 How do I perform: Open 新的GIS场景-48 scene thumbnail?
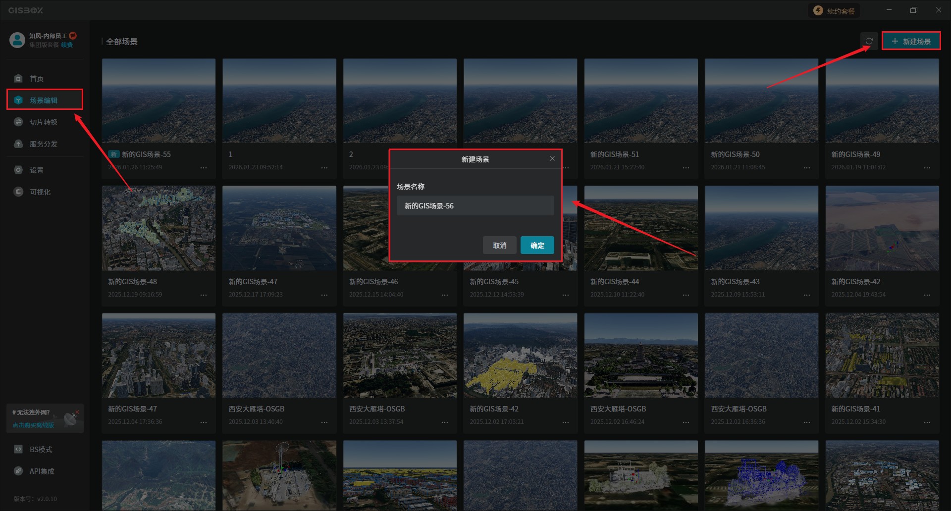[158, 228]
